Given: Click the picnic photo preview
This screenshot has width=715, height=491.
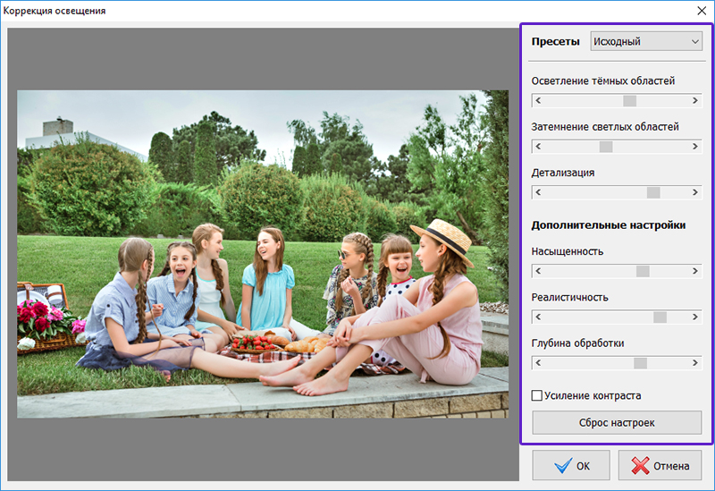Looking at the screenshot, I should (x=263, y=254).
